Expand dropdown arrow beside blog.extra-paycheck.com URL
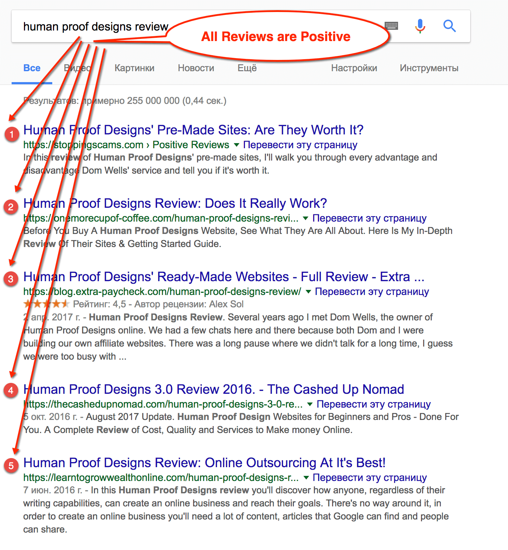 point(308,292)
